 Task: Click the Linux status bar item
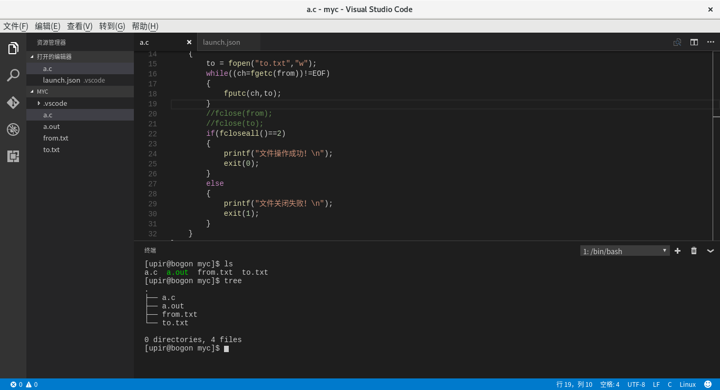[x=688, y=384]
